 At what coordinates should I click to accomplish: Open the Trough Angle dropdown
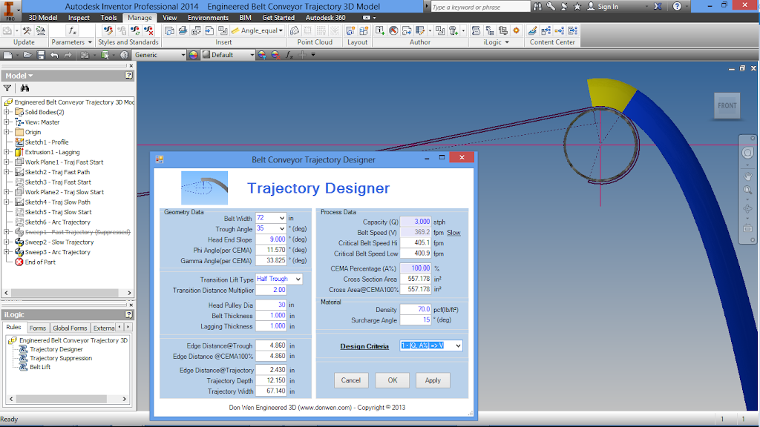tap(281, 228)
